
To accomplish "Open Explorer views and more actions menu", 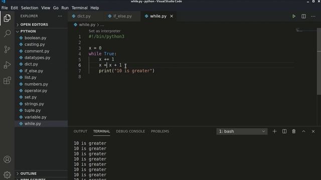I will pyautogui.click(x=60, y=16).
